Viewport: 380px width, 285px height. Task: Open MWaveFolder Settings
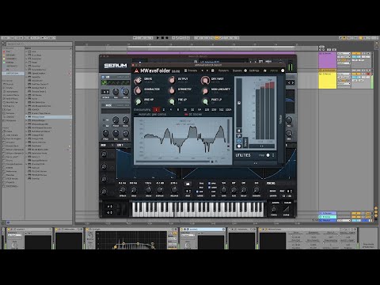254,70
